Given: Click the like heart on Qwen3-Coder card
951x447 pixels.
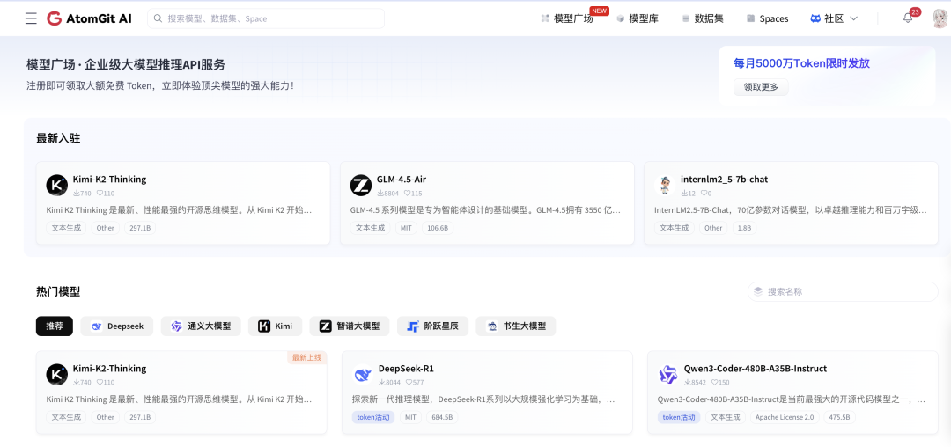Looking at the screenshot, I should [714, 382].
